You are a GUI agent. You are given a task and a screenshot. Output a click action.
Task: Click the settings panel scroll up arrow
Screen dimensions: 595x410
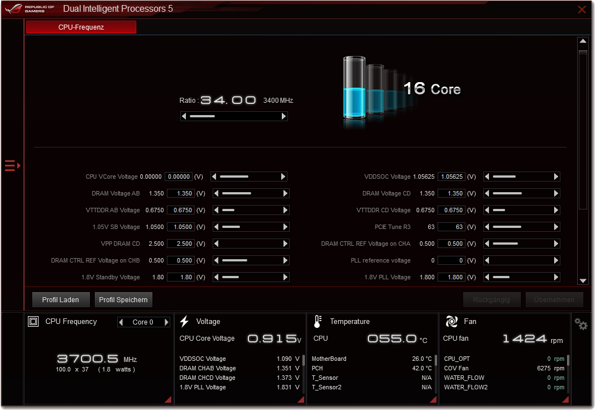583,41
